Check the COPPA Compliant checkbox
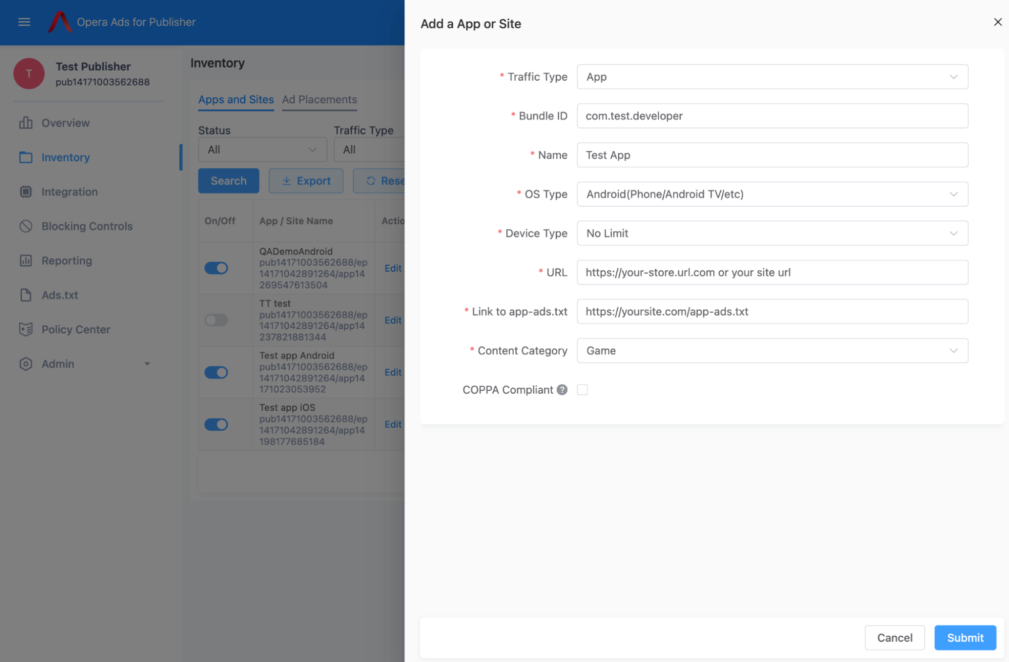This screenshot has width=1009, height=662. click(x=583, y=389)
